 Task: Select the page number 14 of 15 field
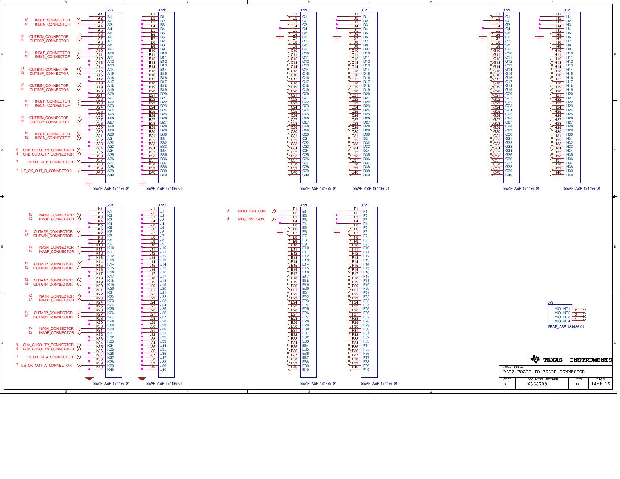point(600,384)
